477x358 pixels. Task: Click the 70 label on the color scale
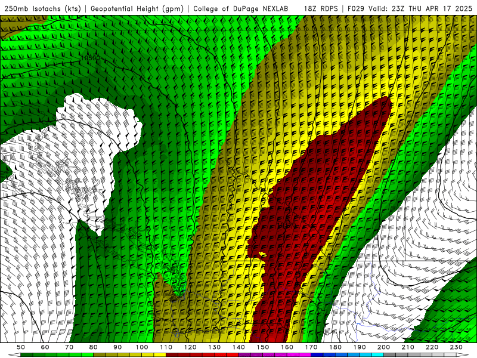pyautogui.click(x=69, y=347)
